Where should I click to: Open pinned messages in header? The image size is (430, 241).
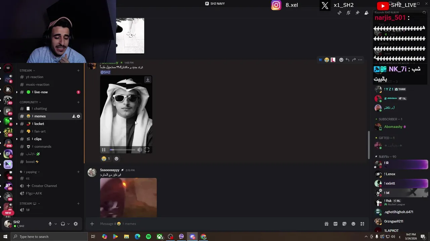tap(357, 13)
